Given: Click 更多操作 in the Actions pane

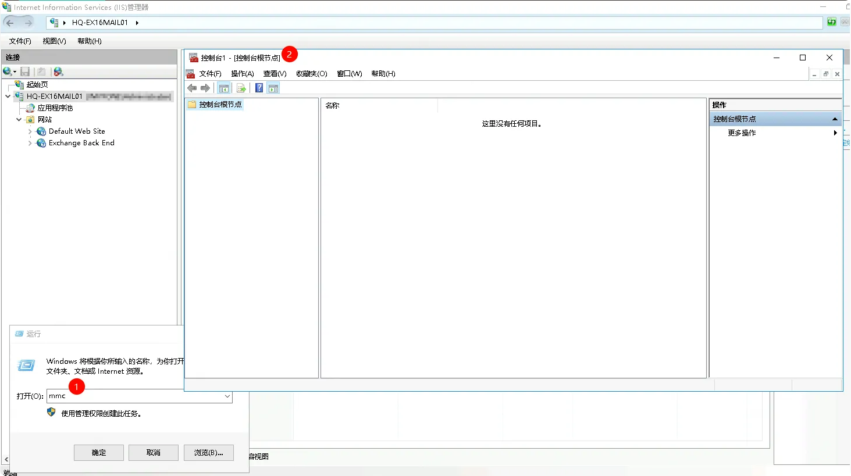Looking at the screenshot, I should coord(742,133).
